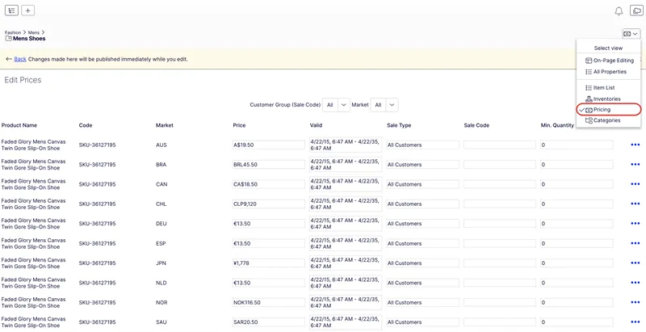Screen dimensions: 646x332
Task: Click the NOR market cell
Action: pos(161,302)
